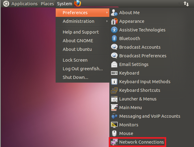Open Mouse preferences entry
Viewport: 194px width, 147px height.
pos(152,133)
